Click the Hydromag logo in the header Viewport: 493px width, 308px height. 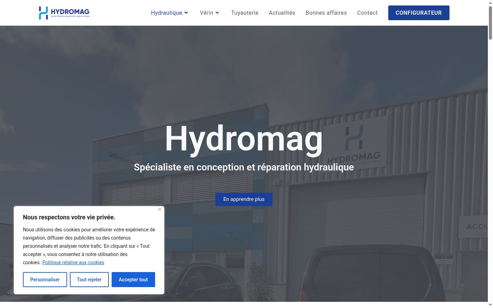pos(64,13)
